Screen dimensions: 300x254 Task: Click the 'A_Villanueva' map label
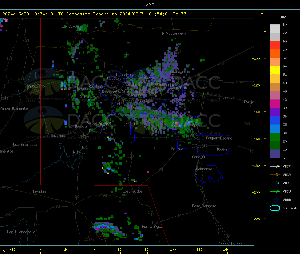click(174, 33)
